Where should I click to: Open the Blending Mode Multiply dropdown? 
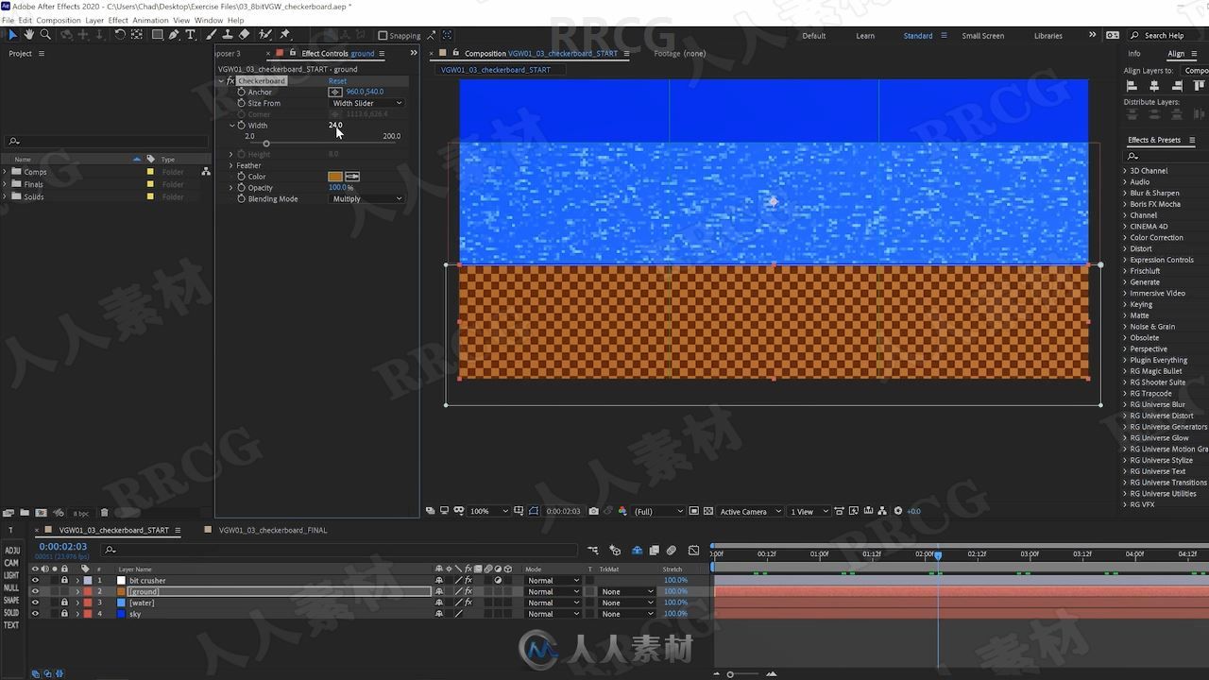[366, 199]
